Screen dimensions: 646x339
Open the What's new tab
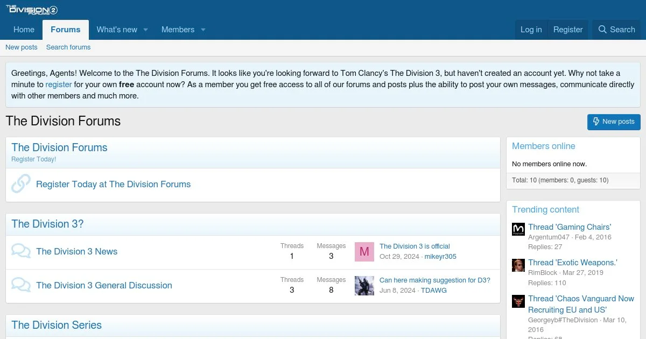point(117,30)
